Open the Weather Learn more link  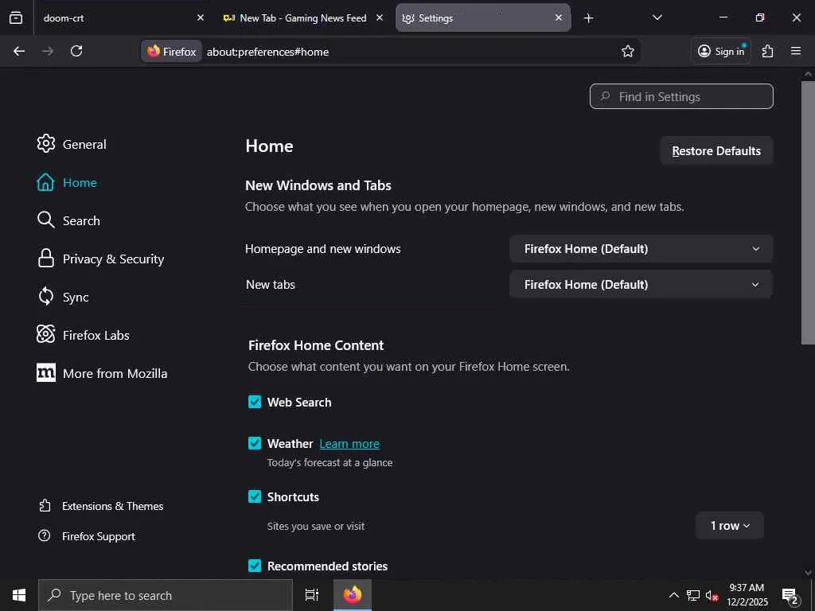(349, 444)
